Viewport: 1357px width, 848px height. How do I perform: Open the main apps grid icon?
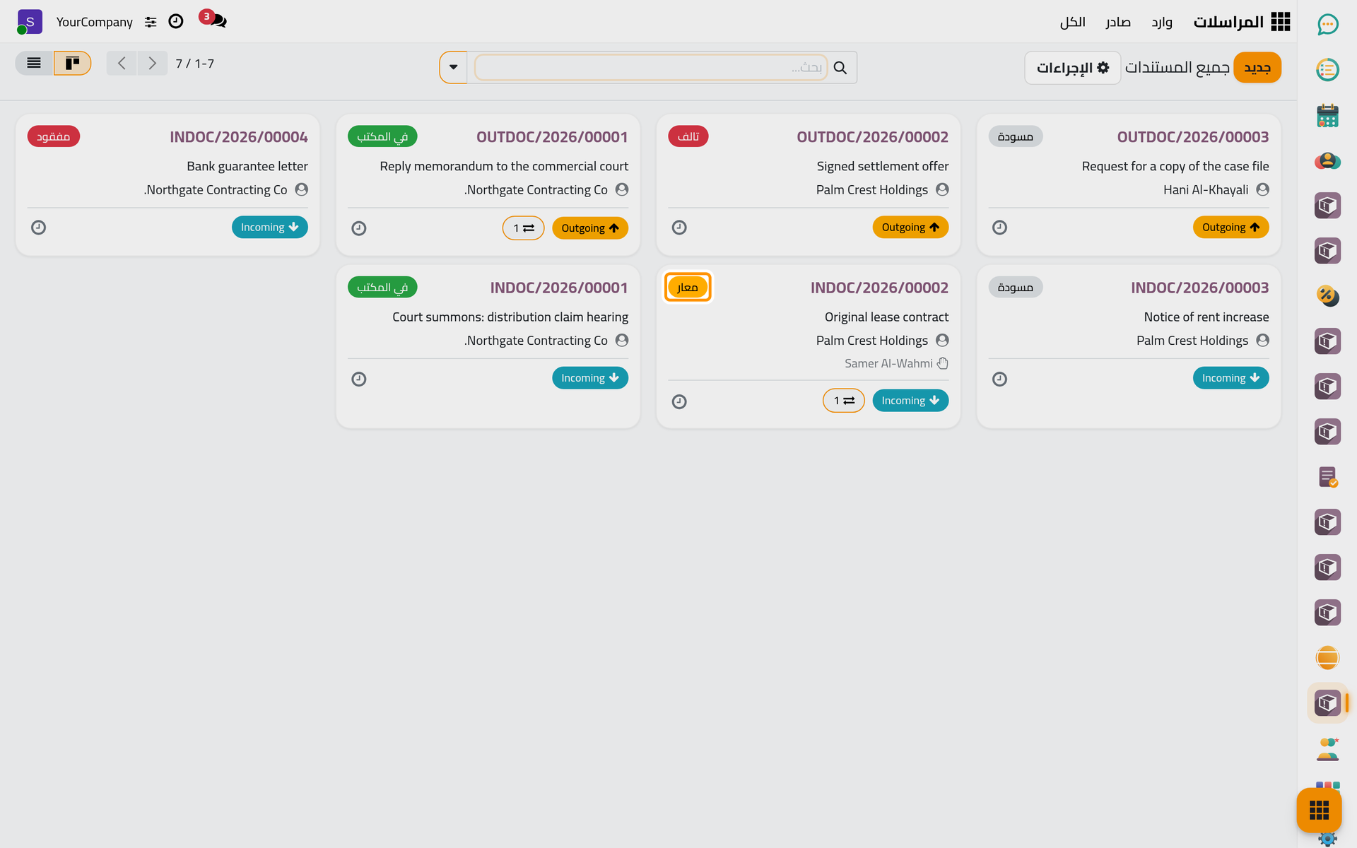(x=1281, y=22)
